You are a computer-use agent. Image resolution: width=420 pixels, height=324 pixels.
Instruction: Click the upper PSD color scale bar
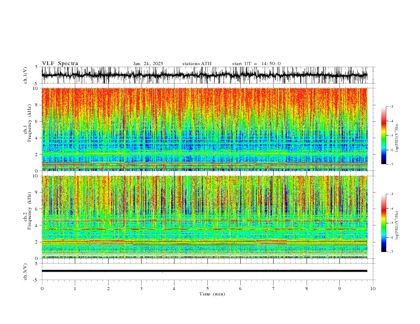(383, 136)
